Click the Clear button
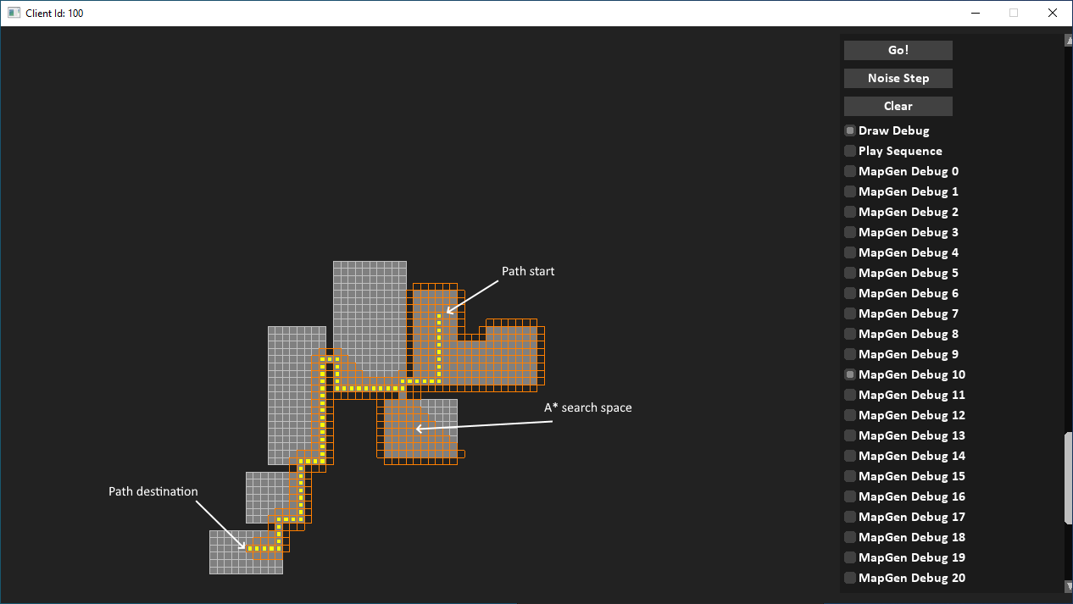Image resolution: width=1073 pixels, height=604 pixels. coord(898,106)
